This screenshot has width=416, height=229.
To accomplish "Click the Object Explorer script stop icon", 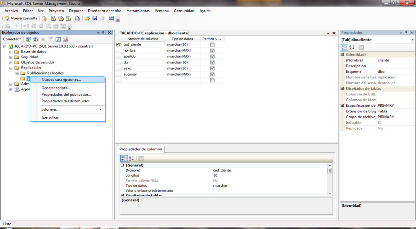I will [66, 39].
